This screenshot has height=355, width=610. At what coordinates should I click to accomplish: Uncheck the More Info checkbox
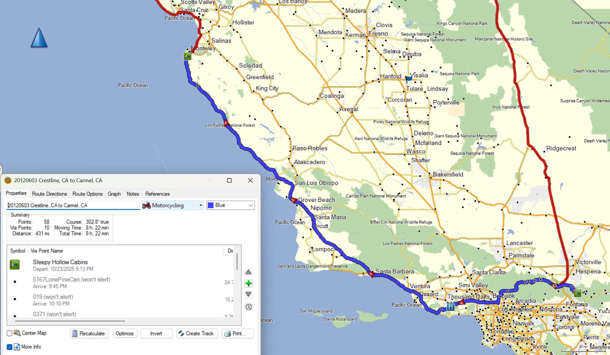(x=9, y=347)
